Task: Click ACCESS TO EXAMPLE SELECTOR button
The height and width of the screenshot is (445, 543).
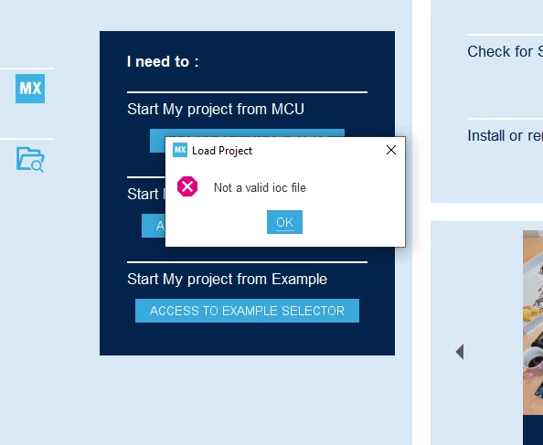Action: click(x=247, y=311)
